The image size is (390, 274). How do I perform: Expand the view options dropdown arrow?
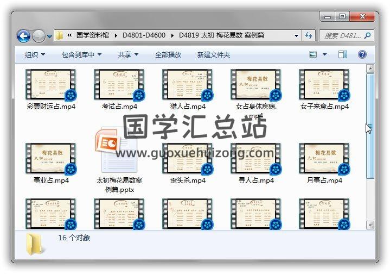325,55
